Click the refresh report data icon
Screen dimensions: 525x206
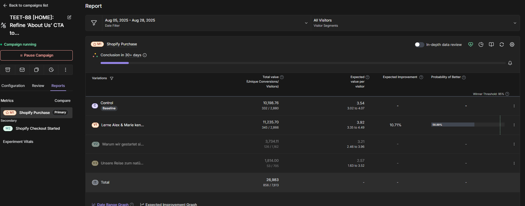pyautogui.click(x=502, y=44)
